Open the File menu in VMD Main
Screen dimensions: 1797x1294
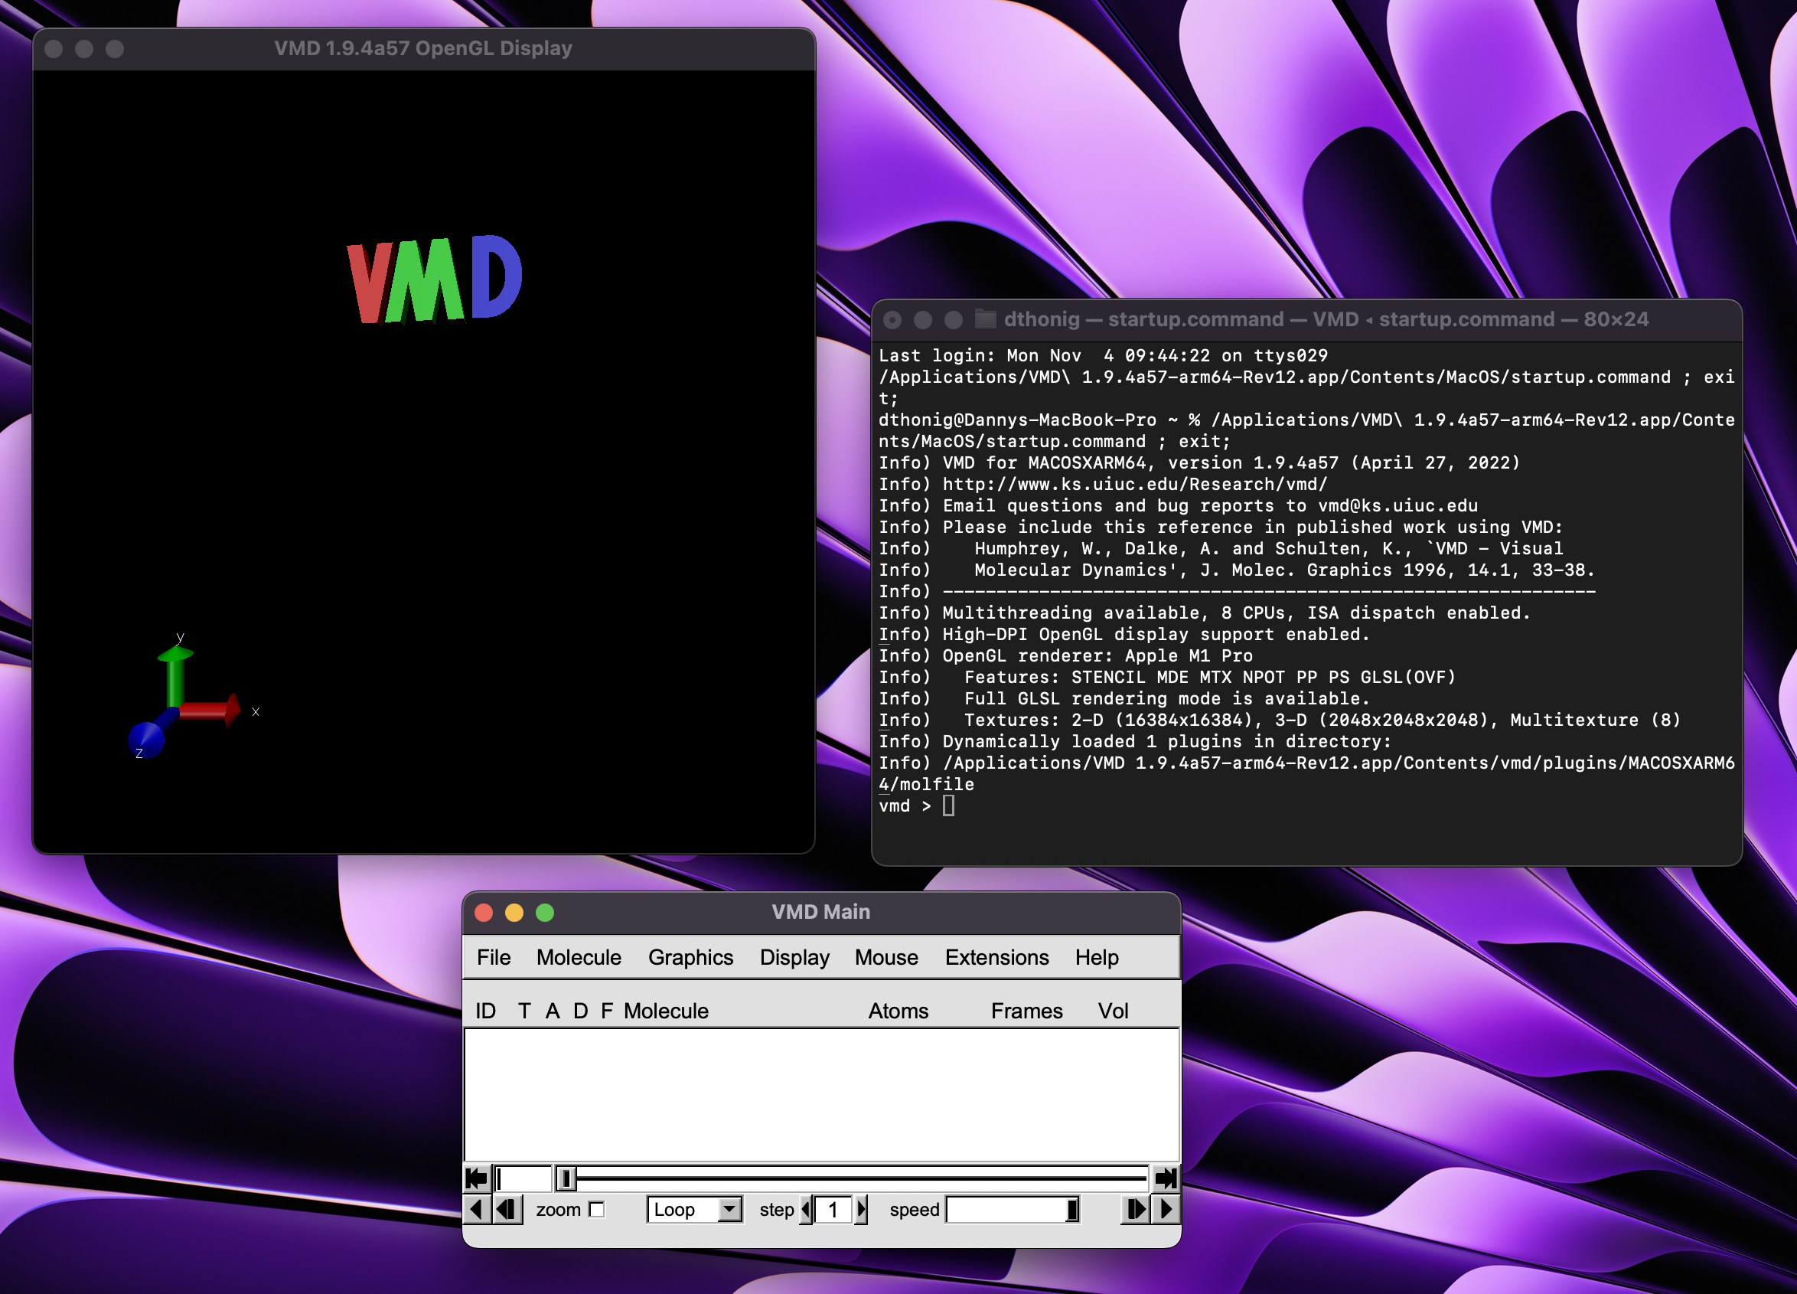coord(494,957)
